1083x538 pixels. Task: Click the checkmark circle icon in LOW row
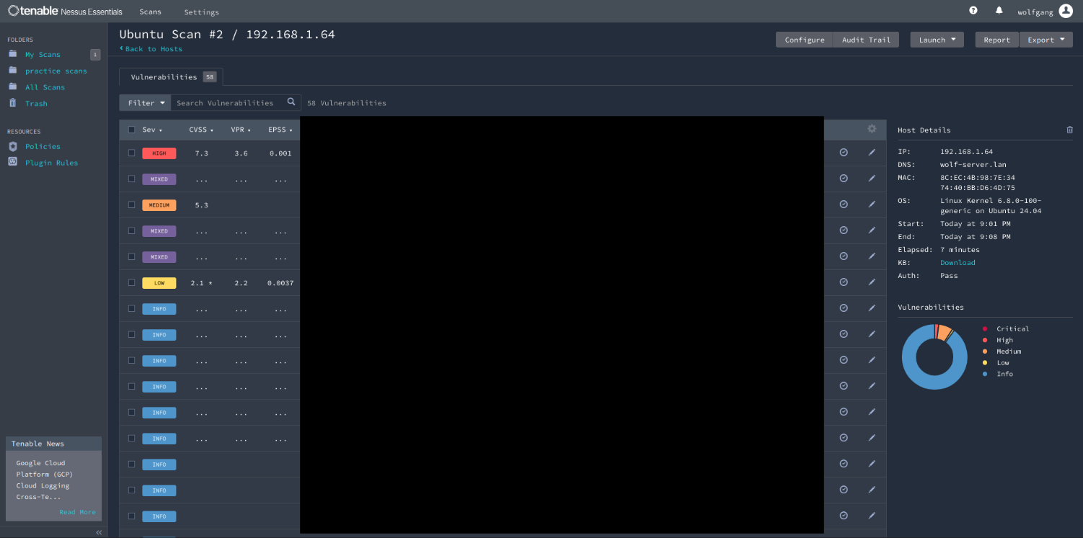pyautogui.click(x=844, y=282)
